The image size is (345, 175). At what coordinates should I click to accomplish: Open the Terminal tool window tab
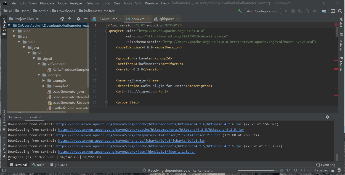pos(18,165)
